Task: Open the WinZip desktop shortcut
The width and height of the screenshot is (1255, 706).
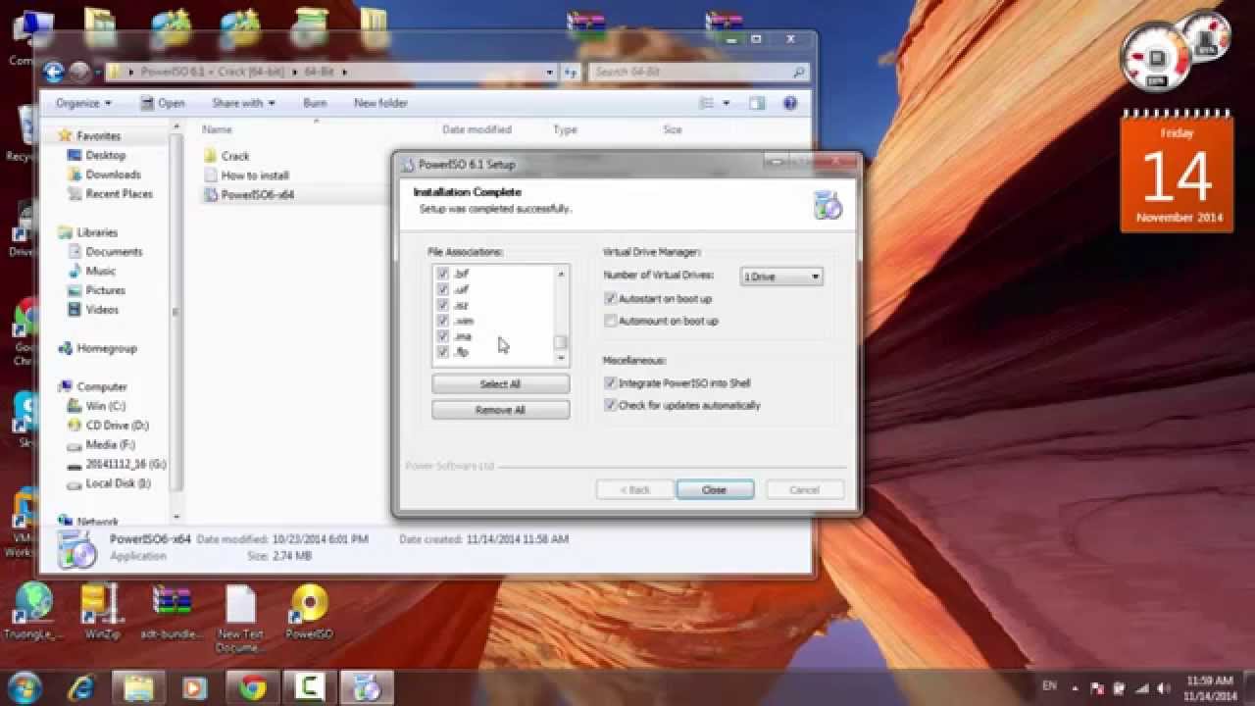Action: coord(102,612)
